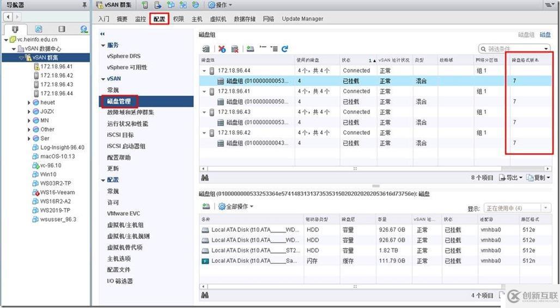Image resolution: width=560 pixels, height=308 pixels.
Task: Collapse the vc.heinfo.edu.cn tree node
Action: (6, 40)
